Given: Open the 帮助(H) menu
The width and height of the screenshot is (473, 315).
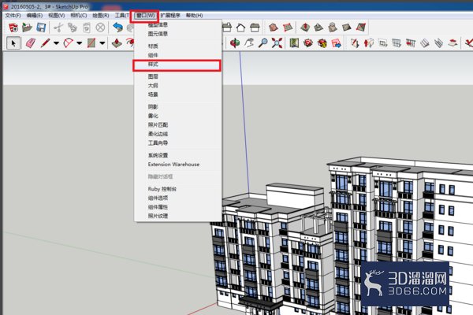Looking at the screenshot, I should click(194, 16).
